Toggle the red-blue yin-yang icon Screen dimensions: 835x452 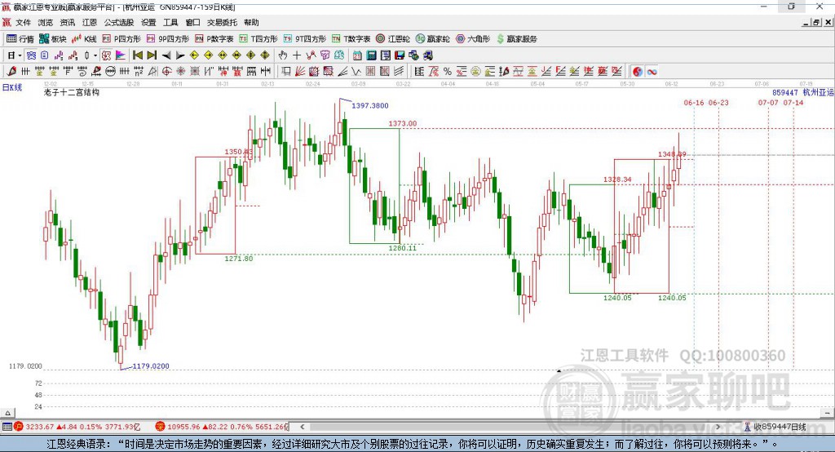pyautogui.click(x=638, y=72)
